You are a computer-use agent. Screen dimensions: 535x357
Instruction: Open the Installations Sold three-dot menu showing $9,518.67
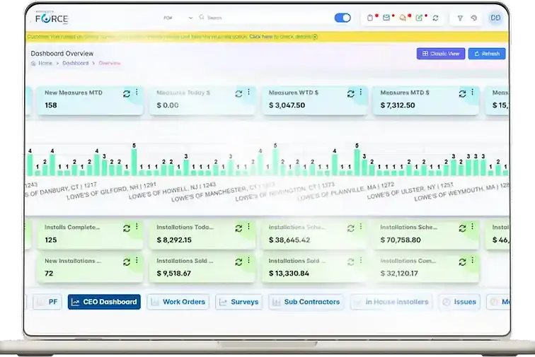pyautogui.click(x=248, y=261)
